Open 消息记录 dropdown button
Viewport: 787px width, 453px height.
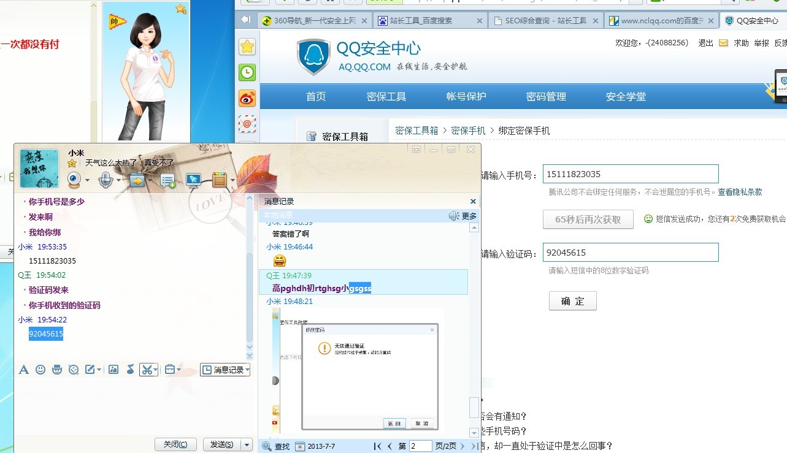pos(225,370)
